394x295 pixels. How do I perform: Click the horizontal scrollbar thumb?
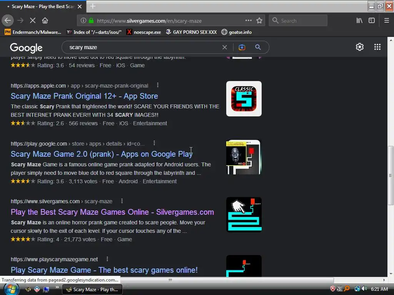(x=170, y=280)
